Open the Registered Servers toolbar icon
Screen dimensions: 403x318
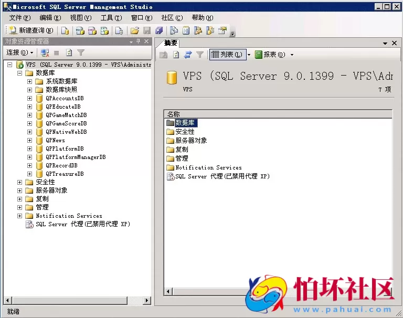coord(174,30)
